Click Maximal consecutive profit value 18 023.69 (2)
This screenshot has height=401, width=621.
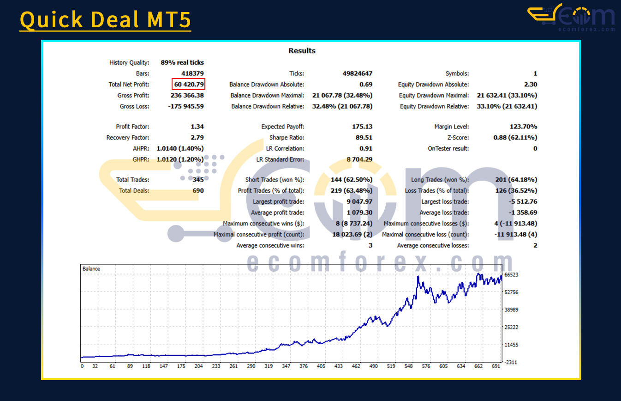[x=352, y=235]
